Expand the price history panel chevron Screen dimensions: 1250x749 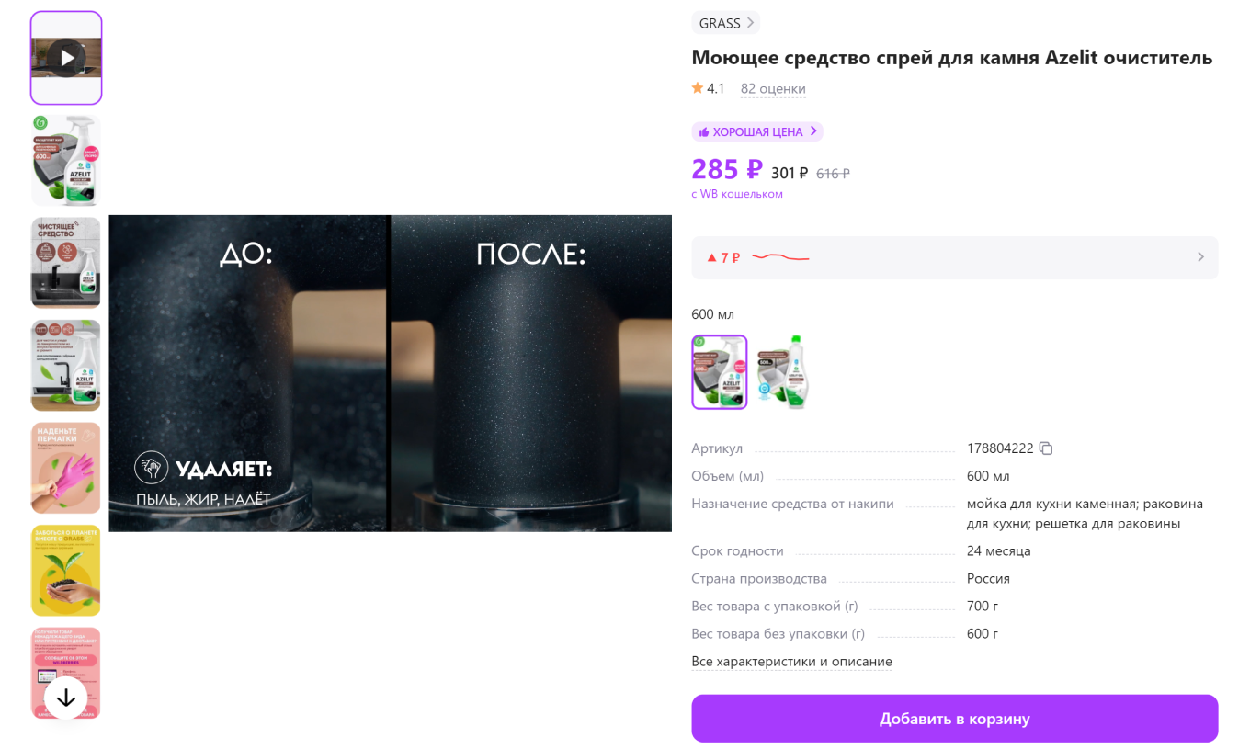pos(1201,257)
